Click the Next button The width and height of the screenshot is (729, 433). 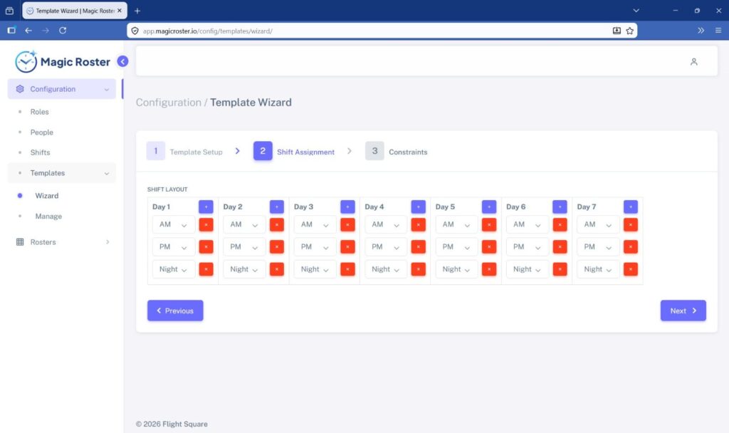click(x=683, y=311)
